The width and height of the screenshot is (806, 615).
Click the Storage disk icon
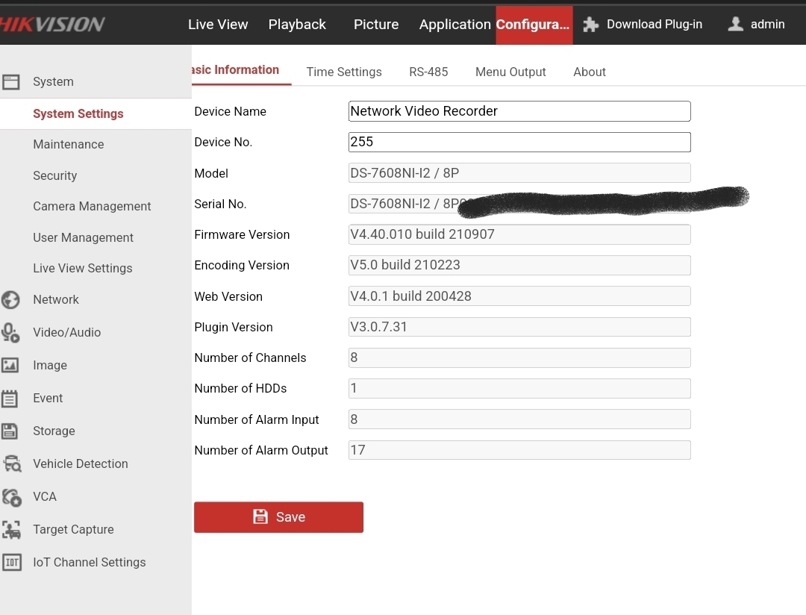(10, 431)
